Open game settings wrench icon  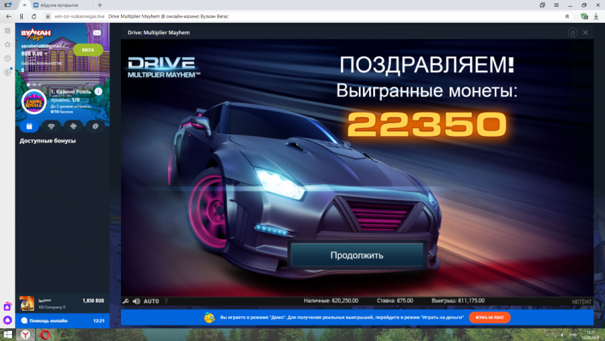(125, 301)
